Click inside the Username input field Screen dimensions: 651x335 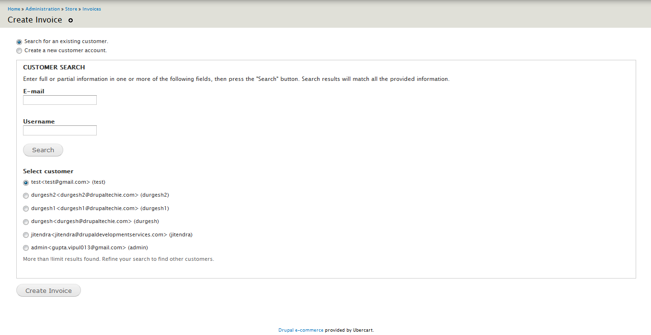(x=59, y=130)
